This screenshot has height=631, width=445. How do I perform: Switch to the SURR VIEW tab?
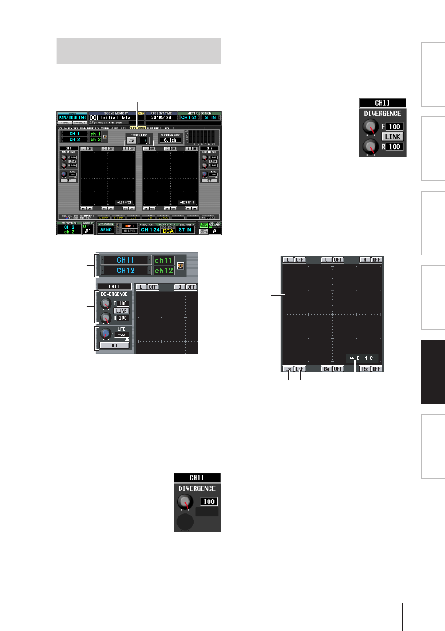(x=153, y=128)
